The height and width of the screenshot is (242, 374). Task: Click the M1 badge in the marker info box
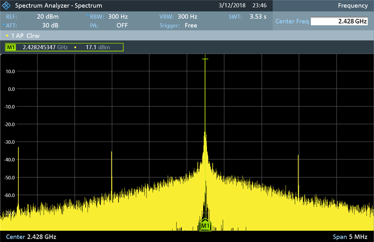(11, 47)
